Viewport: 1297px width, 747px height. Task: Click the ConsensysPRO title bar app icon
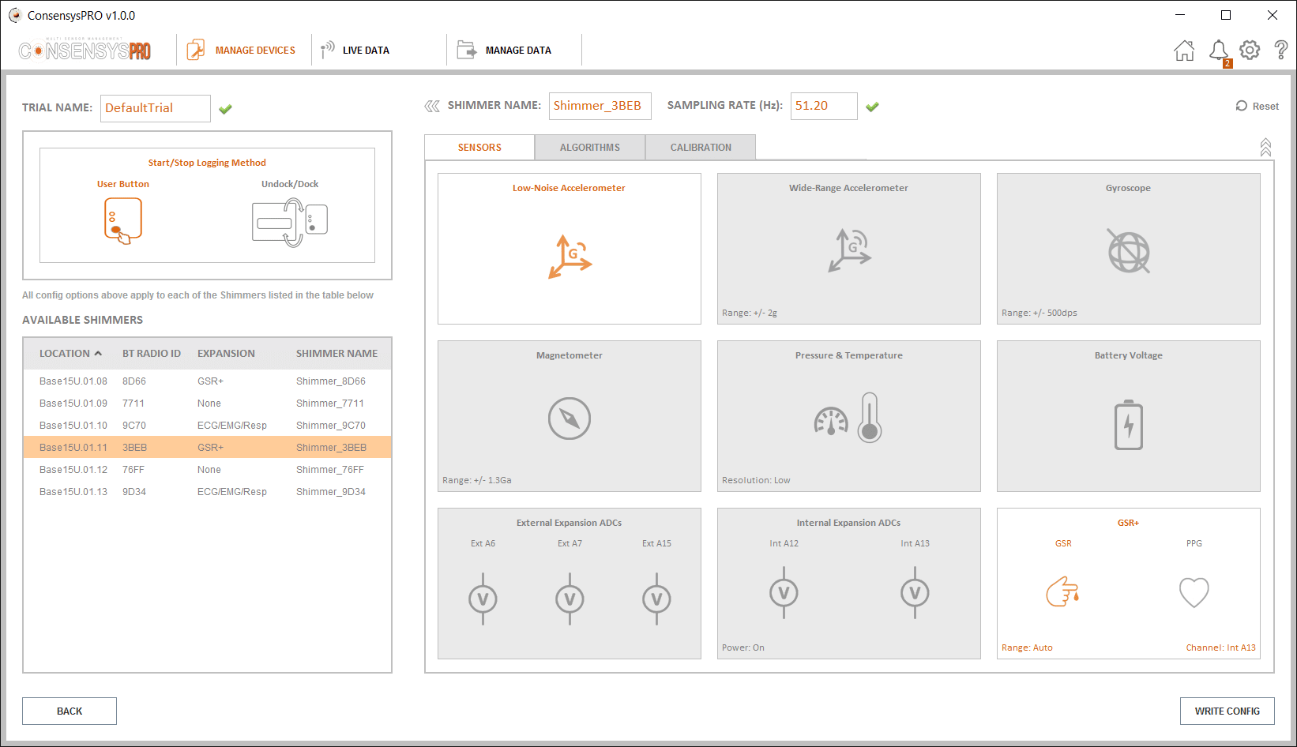click(14, 15)
